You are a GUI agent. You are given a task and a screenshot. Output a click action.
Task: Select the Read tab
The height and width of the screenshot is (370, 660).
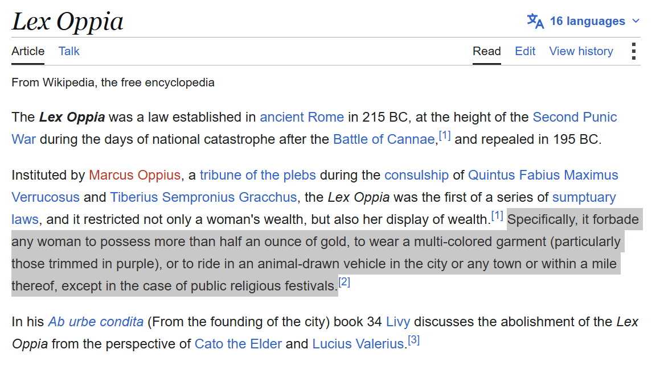[486, 51]
